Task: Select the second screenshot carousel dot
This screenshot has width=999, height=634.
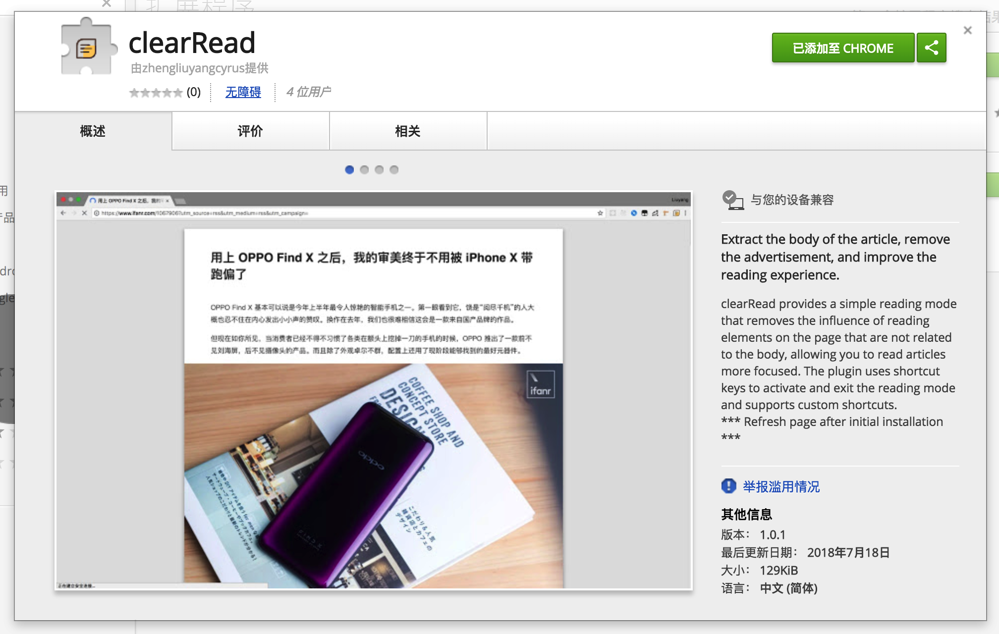Action: tap(364, 170)
